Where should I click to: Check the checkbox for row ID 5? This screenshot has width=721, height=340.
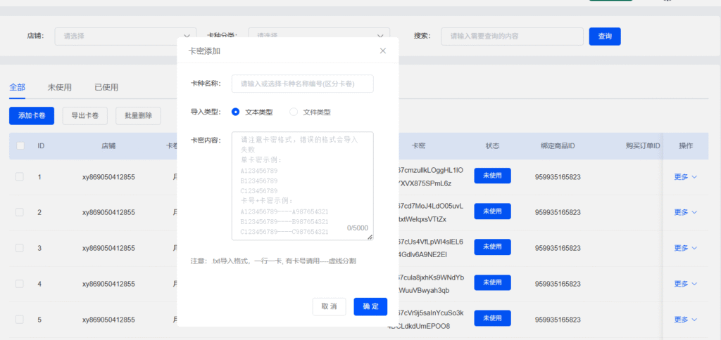19,320
